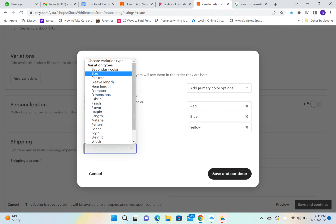Open Add primary color options dropdown
The width and height of the screenshot is (336, 224).
coord(219,88)
